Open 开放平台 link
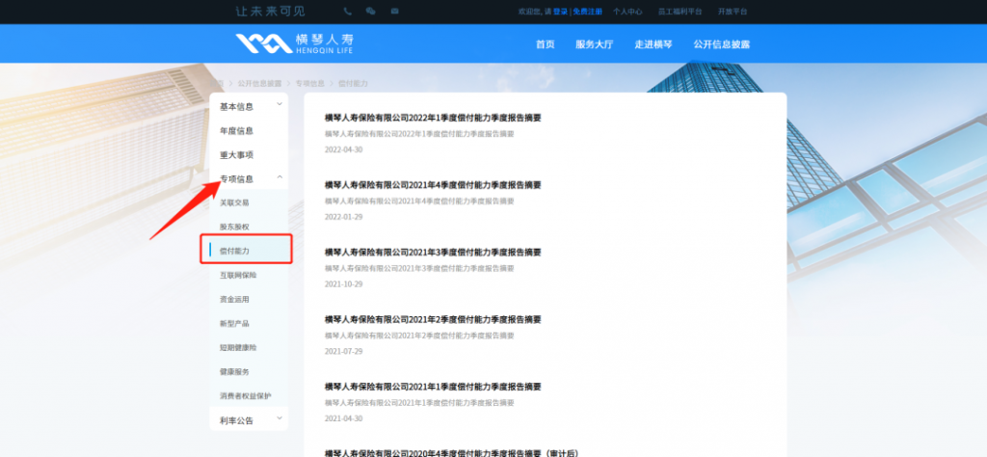 [x=733, y=12]
